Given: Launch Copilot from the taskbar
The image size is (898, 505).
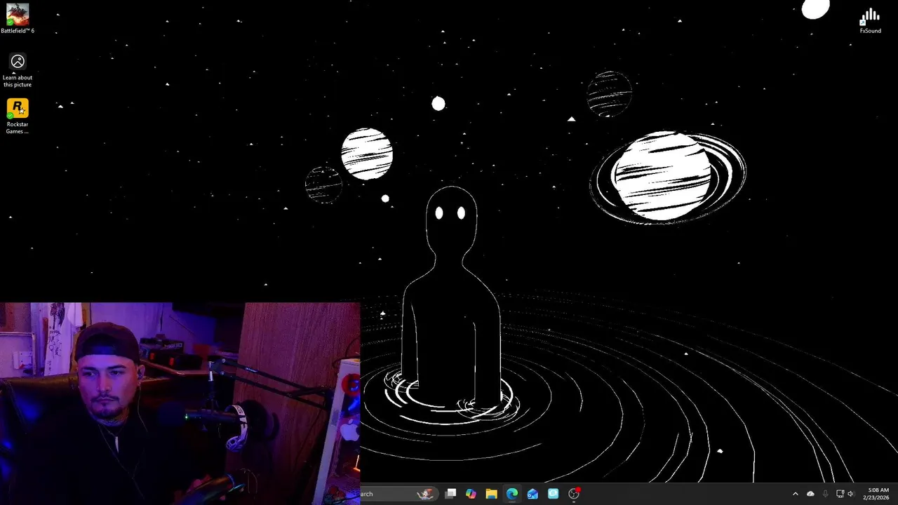Looking at the screenshot, I should [x=471, y=494].
